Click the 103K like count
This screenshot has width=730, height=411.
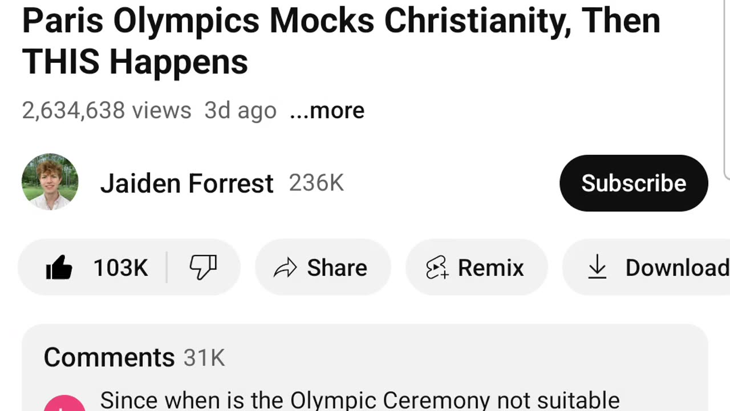120,268
